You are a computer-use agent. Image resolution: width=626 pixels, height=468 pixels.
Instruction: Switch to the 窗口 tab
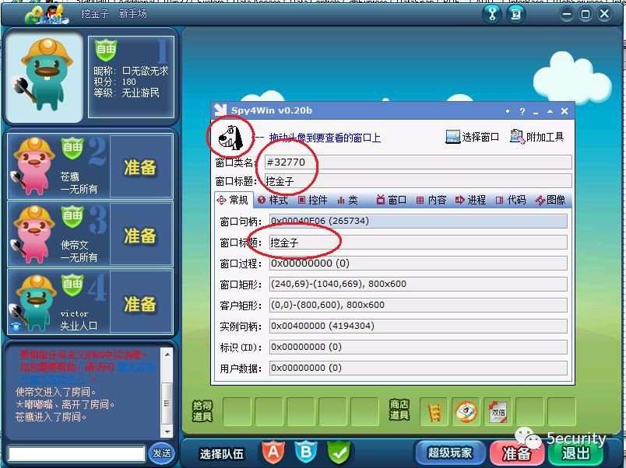click(x=391, y=200)
